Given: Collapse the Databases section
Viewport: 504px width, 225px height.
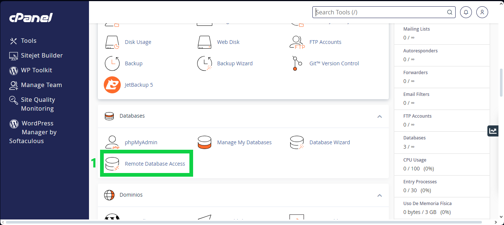Looking at the screenshot, I should [380, 116].
